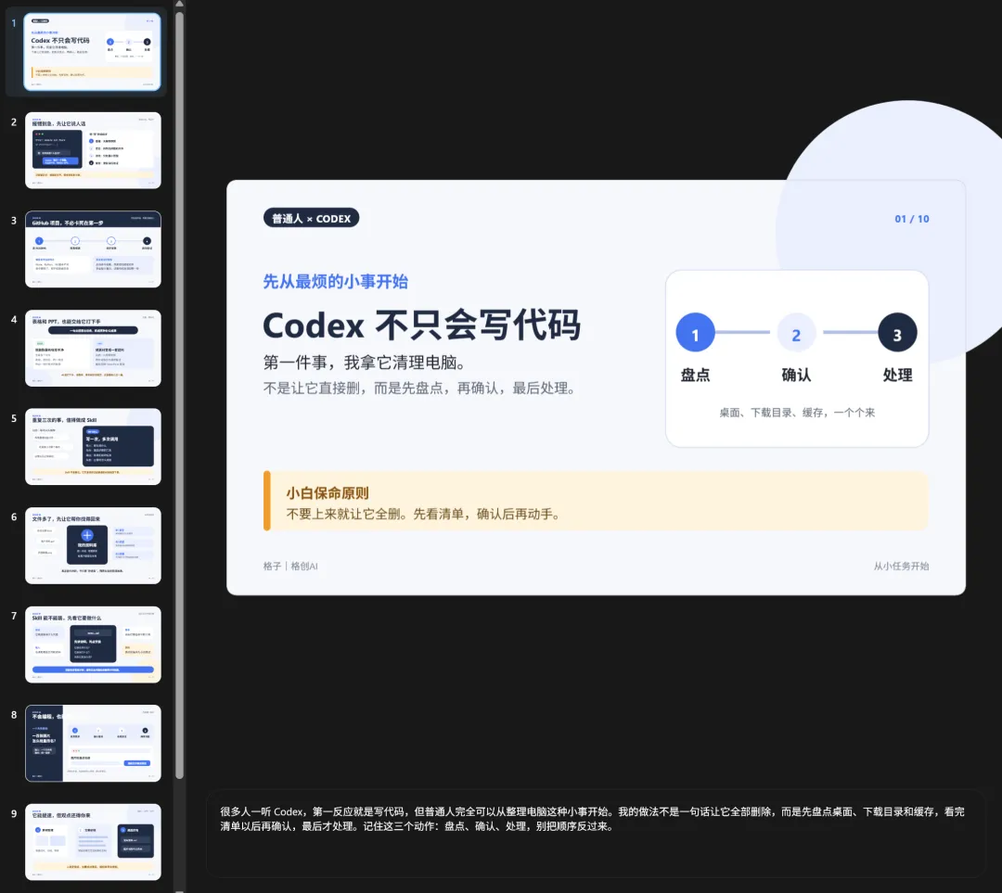This screenshot has height=893, width=1002.
Task: Click the 小白保命原则 callout title
Action: point(328,493)
